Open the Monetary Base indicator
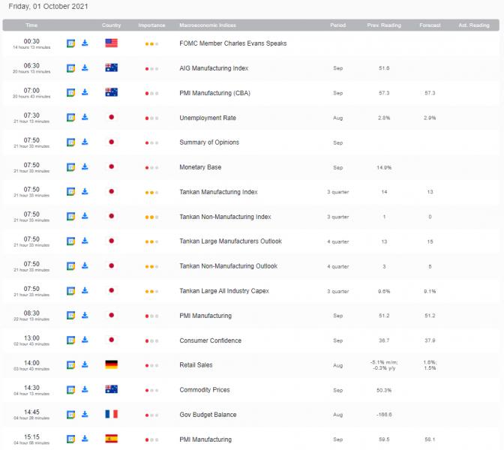The height and width of the screenshot is (450, 504). point(200,167)
